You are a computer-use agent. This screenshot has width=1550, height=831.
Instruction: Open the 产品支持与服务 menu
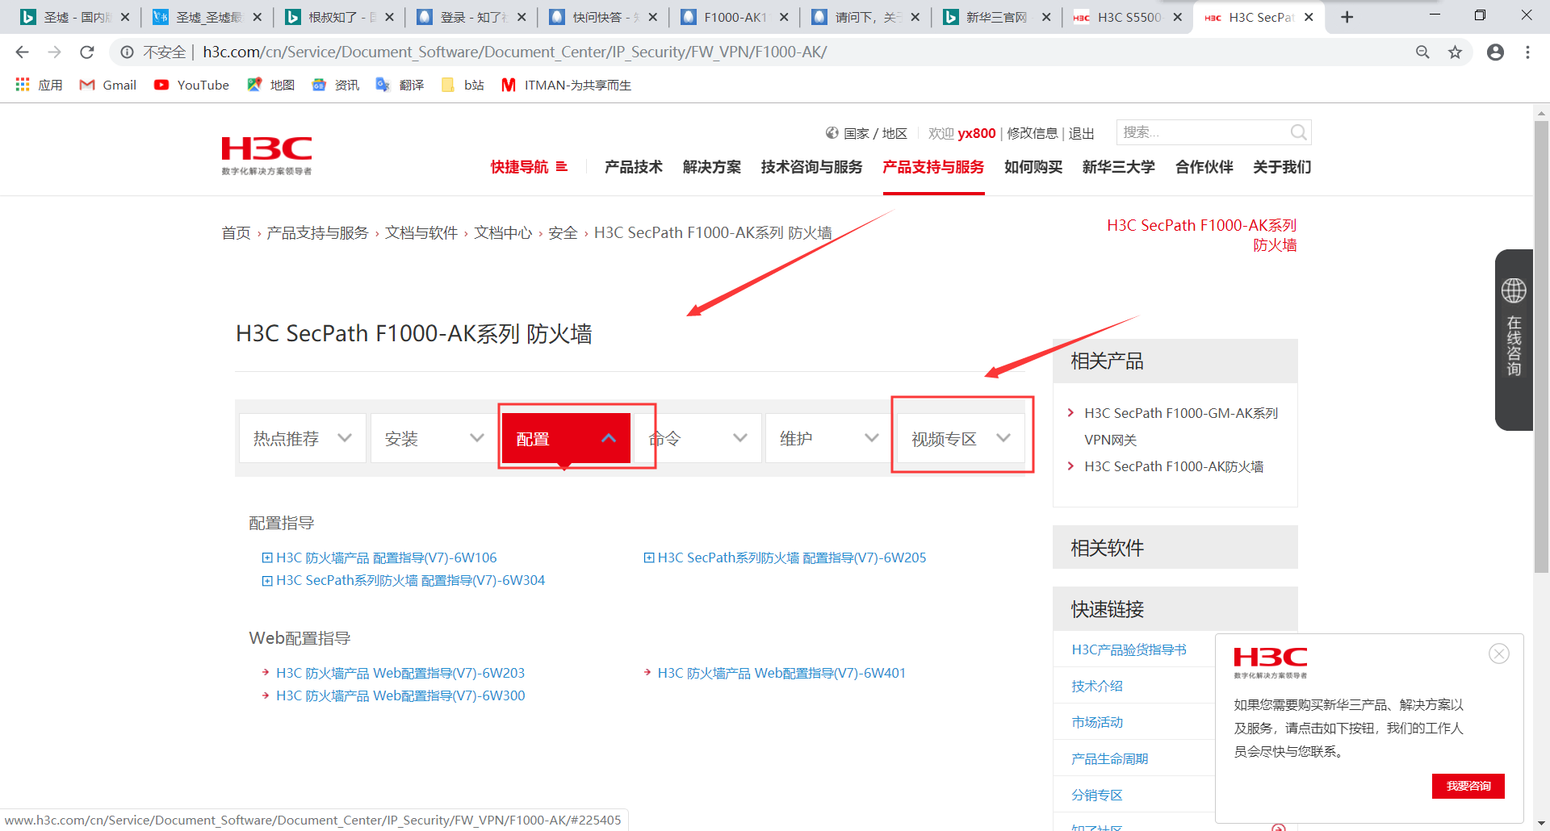click(933, 167)
